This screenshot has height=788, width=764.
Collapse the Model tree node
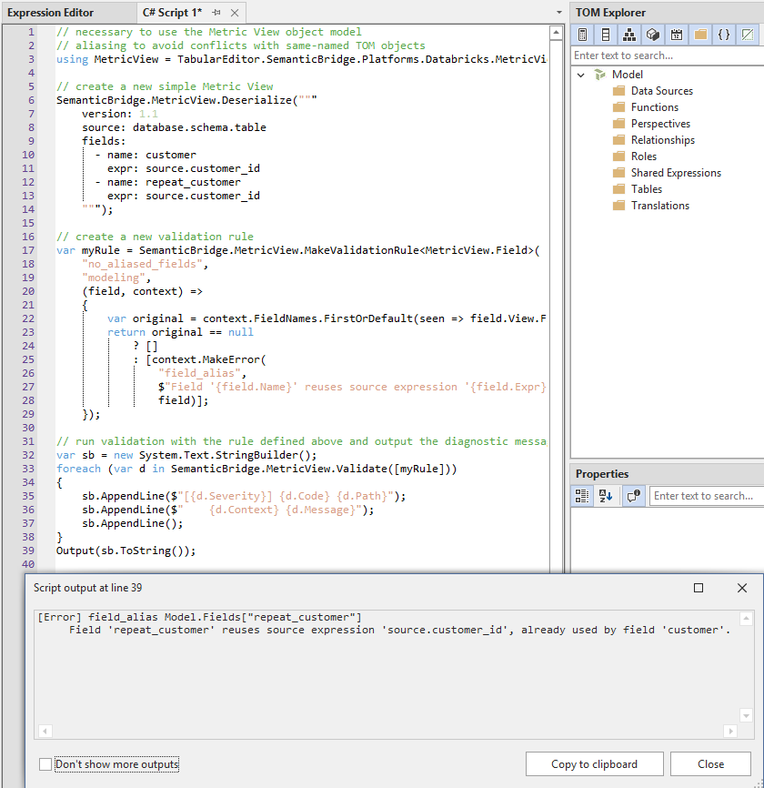pyautogui.click(x=581, y=75)
